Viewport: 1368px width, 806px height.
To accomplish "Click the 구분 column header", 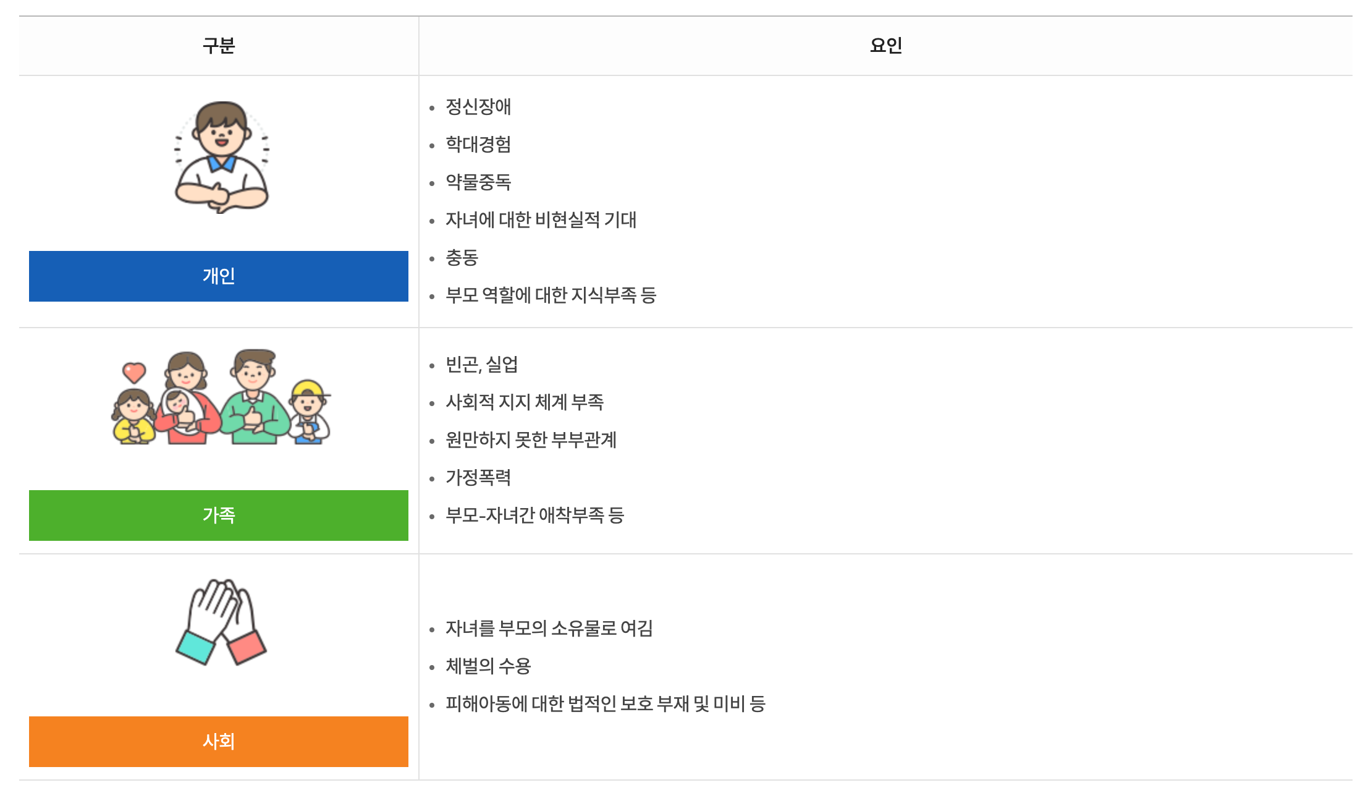I will coord(218,46).
